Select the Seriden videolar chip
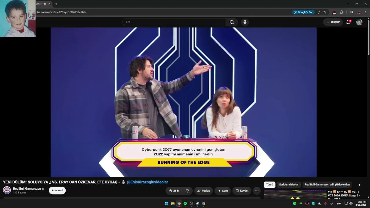Screen dimensions: 370x208 coord(289,185)
